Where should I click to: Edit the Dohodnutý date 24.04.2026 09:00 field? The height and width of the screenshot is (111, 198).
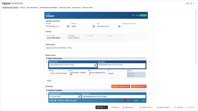pos(76,38)
